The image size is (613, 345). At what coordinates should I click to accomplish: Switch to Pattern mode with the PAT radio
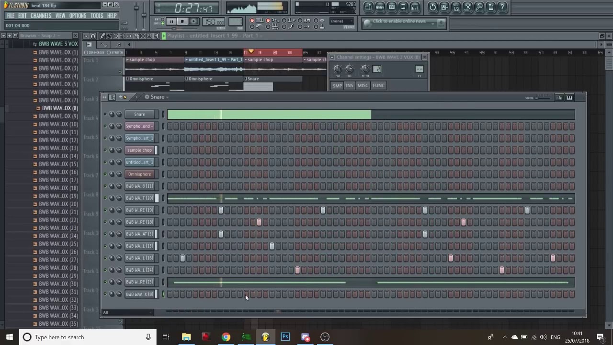pyautogui.click(x=162, y=19)
